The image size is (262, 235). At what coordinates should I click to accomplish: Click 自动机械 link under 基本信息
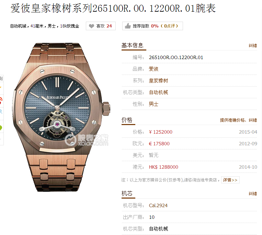click(158, 92)
